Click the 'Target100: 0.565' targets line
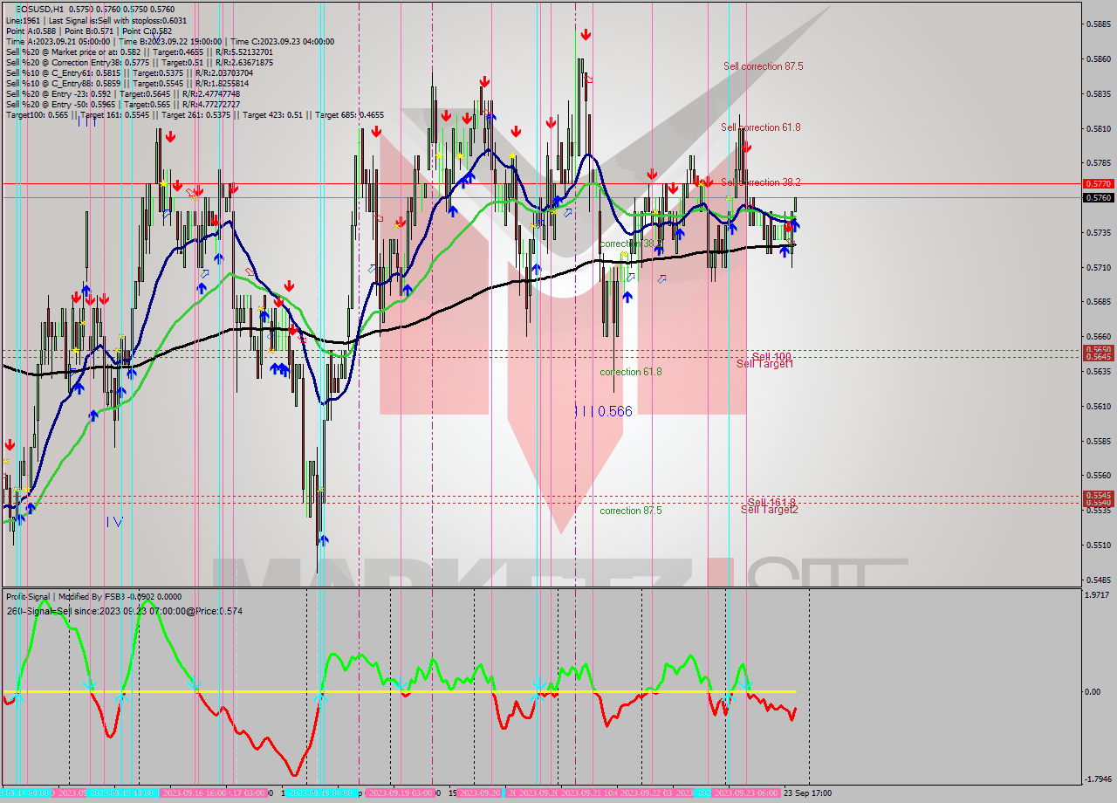Screen dimensions: 1117x803 pos(194,115)
